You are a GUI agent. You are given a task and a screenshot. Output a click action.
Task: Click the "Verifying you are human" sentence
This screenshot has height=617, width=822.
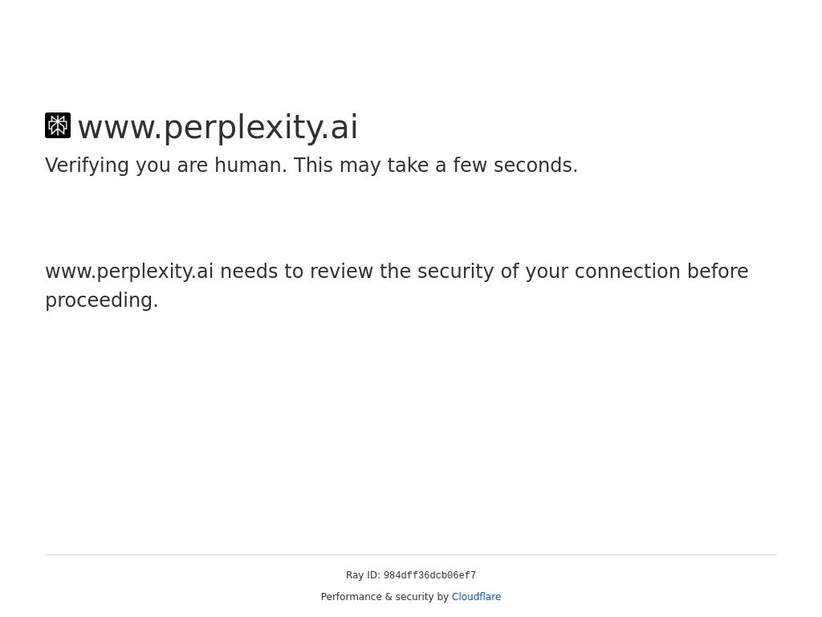(166, 165)
